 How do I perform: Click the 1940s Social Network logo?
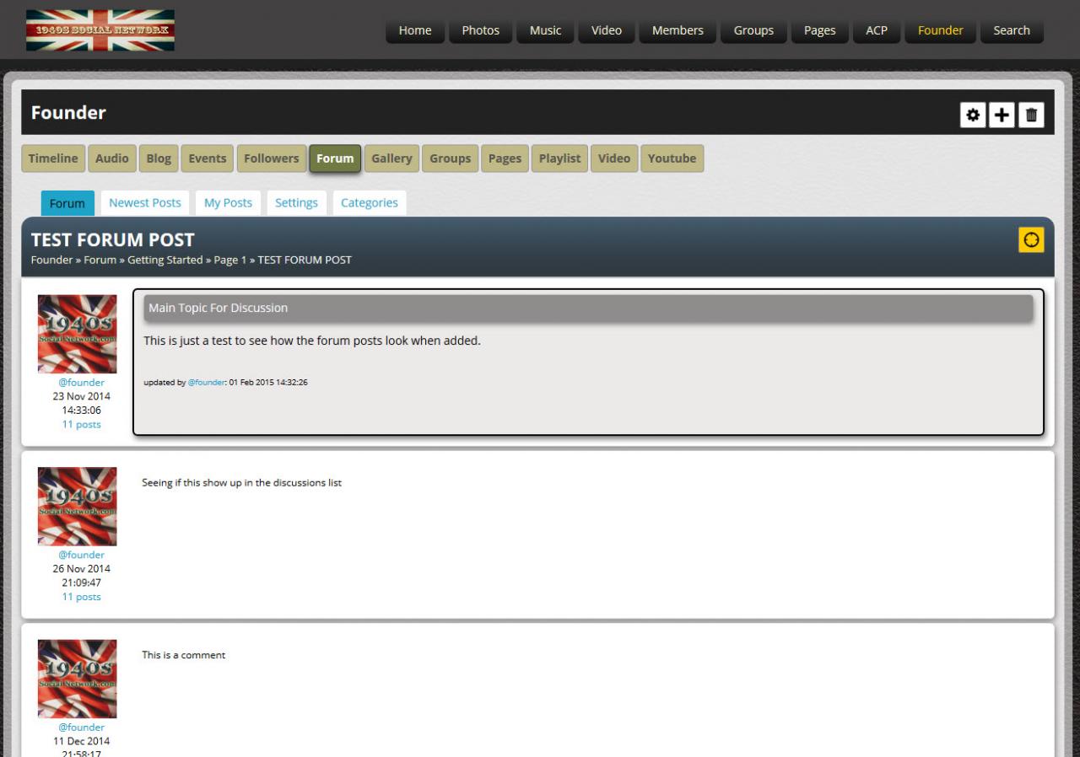pyautogui.click(x=100, y=30)
